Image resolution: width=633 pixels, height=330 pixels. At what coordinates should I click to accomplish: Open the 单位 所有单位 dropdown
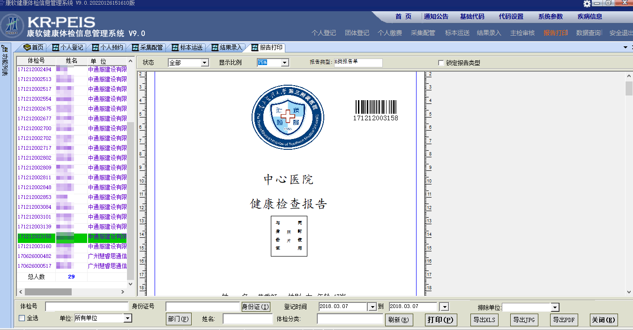coord(127,318)
